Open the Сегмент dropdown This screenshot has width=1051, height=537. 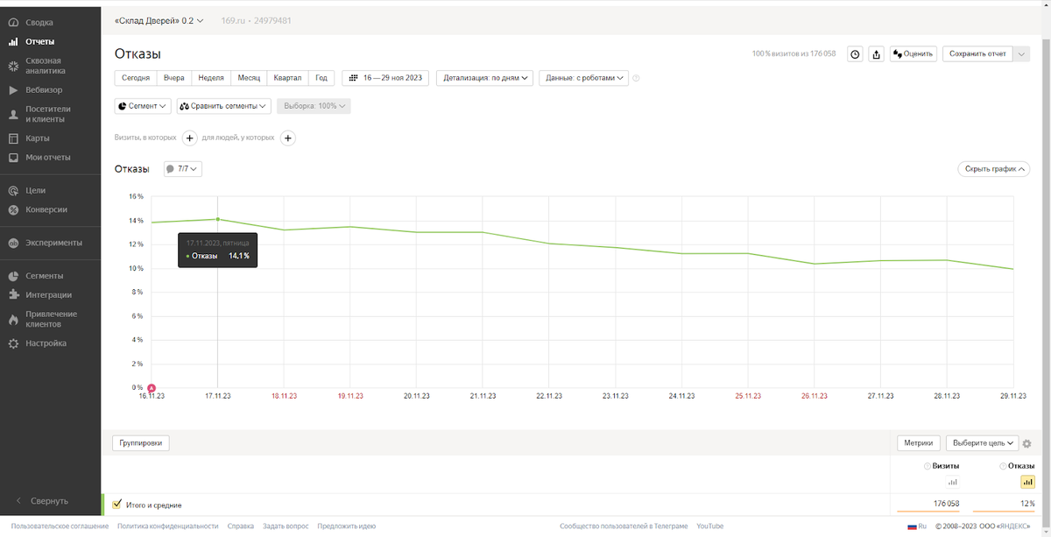143,106
